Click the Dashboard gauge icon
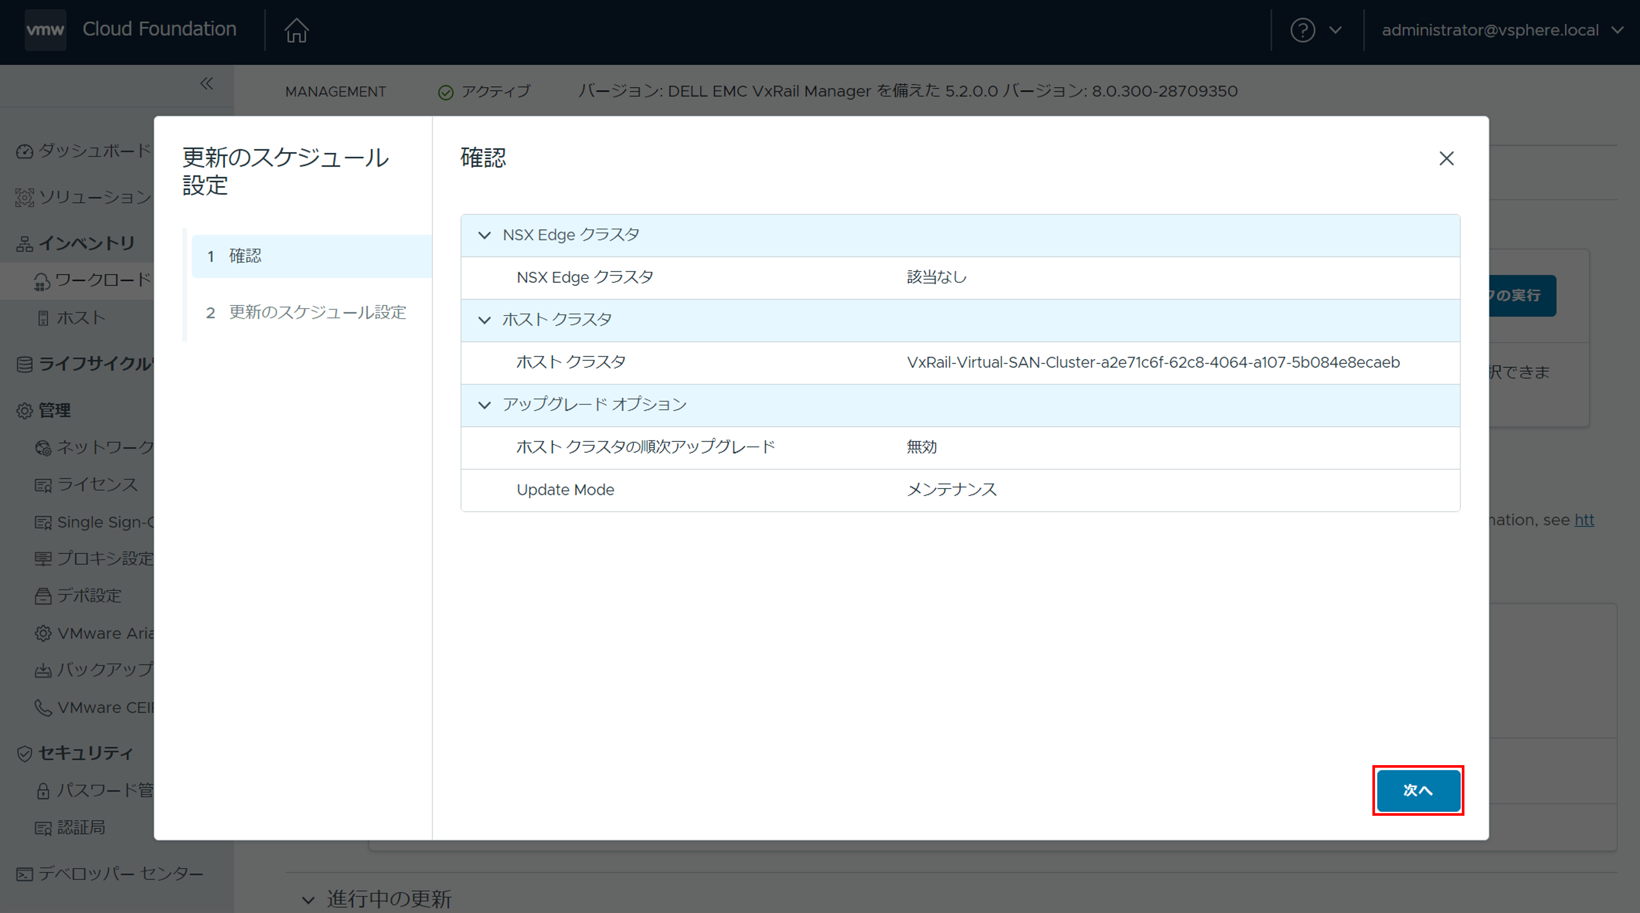 coord(24,152)
